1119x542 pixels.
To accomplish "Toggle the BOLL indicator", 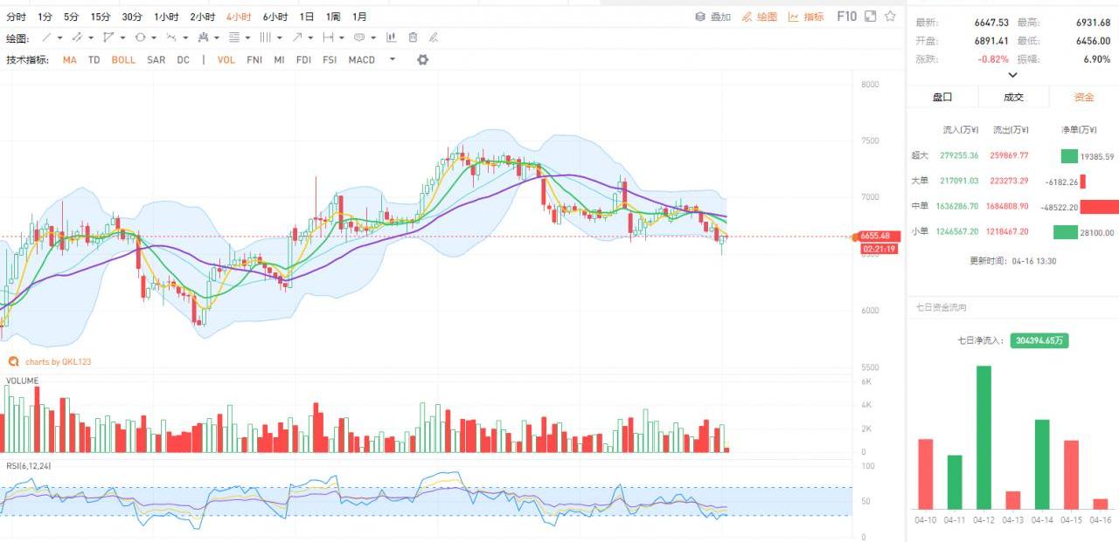I will 123,60.
